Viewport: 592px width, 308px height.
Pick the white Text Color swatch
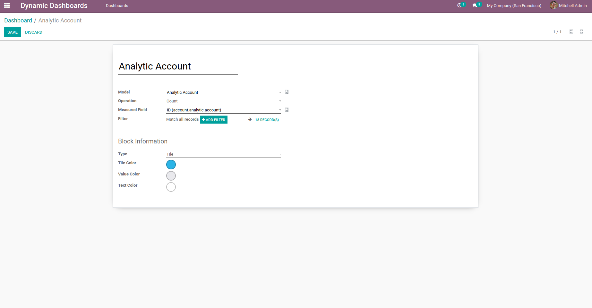pyautogui.click(x=171, y=187)
